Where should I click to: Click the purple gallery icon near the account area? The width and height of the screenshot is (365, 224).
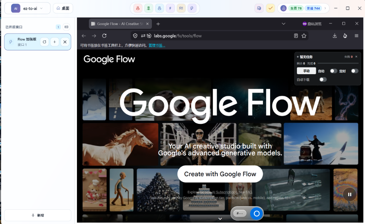259,9
